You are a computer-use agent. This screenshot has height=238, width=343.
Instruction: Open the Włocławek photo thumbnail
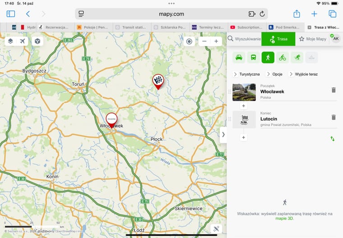(x=244, y=92)
